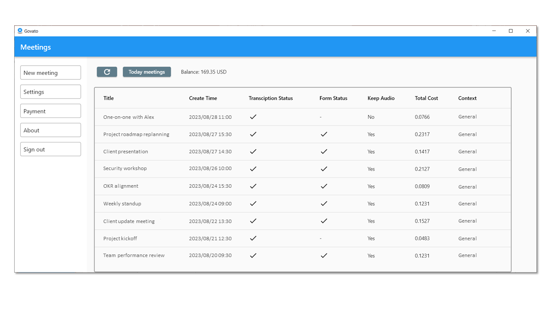
Task: Click form status checkmark for Weekly standup
Action: coord(324,203)
